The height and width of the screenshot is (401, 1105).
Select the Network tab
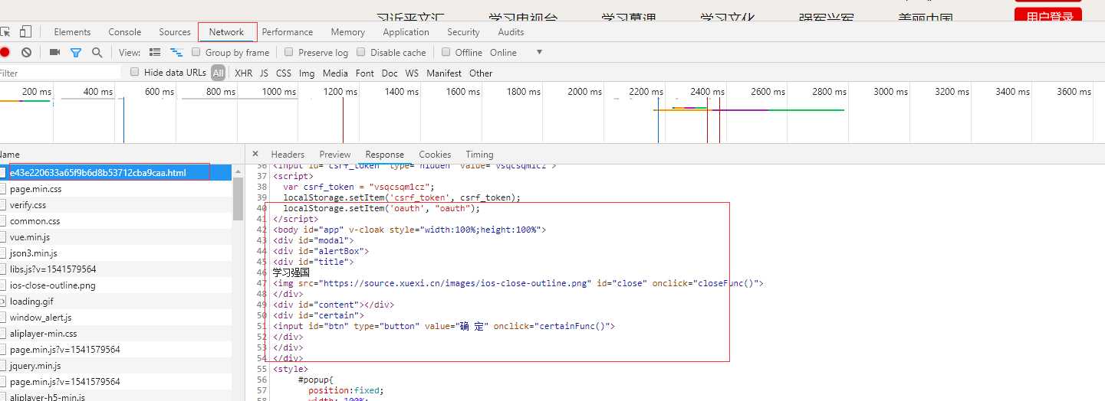(226, 32)
